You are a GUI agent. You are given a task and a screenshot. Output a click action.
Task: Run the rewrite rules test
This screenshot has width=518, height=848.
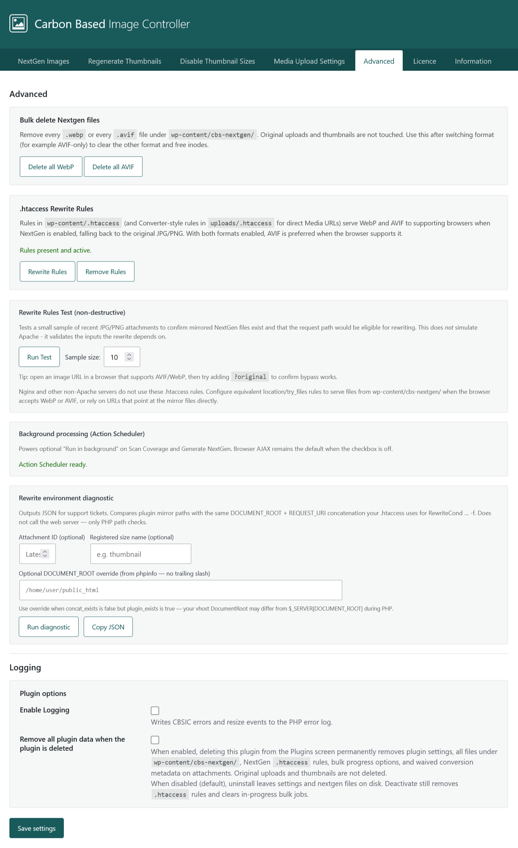tap(39, 357)
